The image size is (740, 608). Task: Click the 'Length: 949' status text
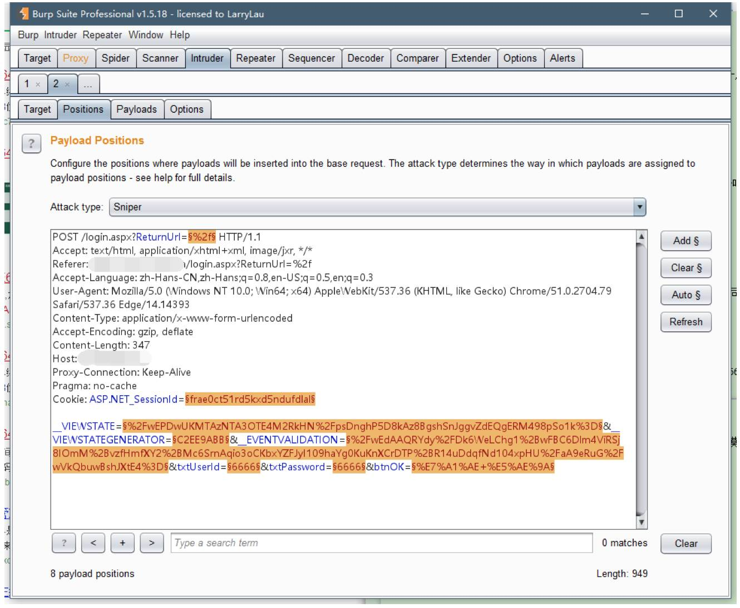click(622, 574)
